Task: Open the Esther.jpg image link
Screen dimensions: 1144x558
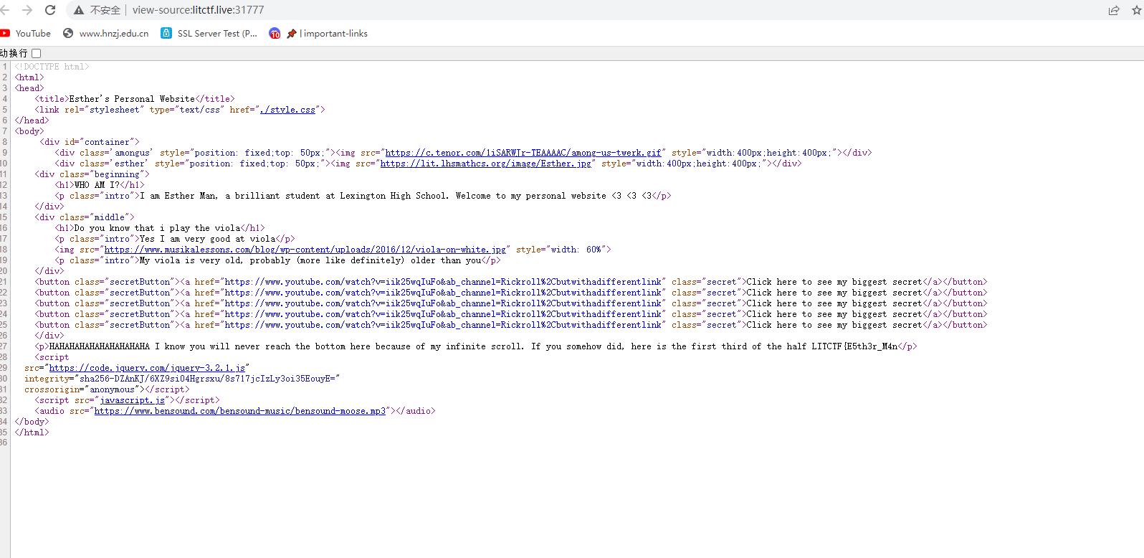Action: (x=485, y=164)
